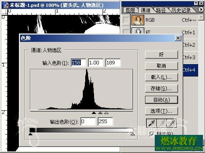Screen dimensions: 205x153
Task: Select the black point eyedropper
Action: pyautogui.click(x=151, y=123)
